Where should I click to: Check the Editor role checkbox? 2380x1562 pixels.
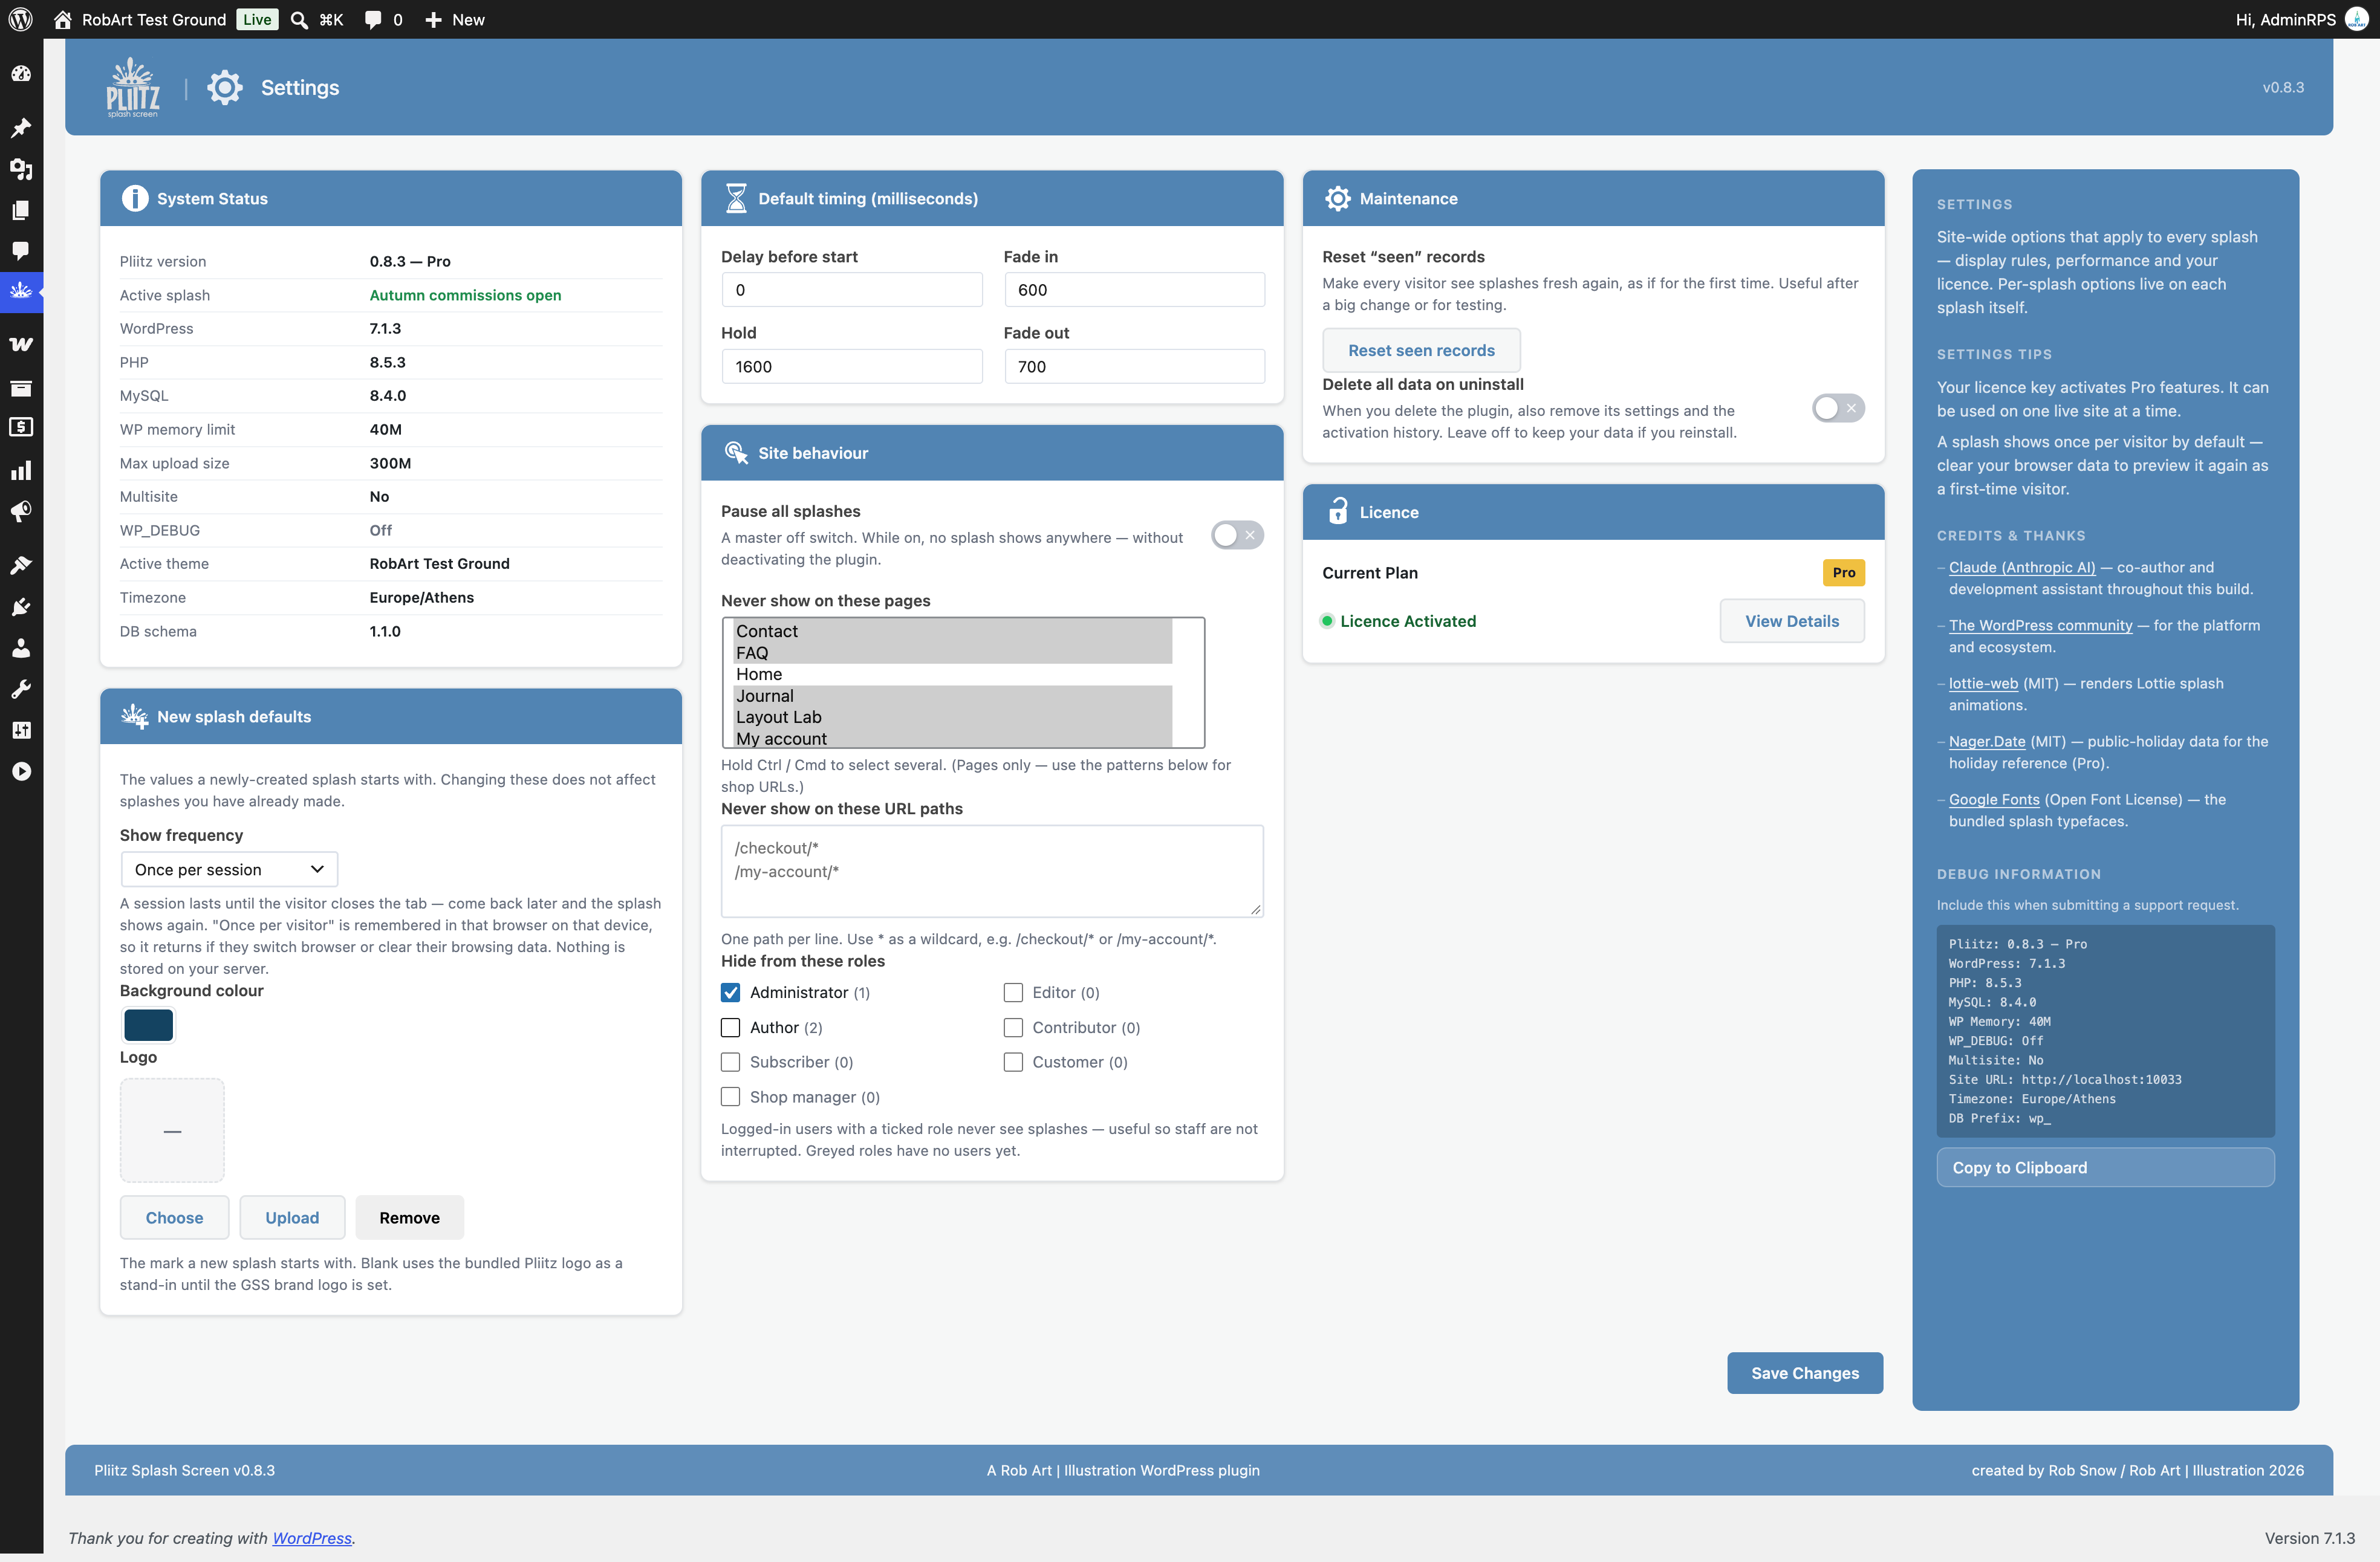point(1013,992)
